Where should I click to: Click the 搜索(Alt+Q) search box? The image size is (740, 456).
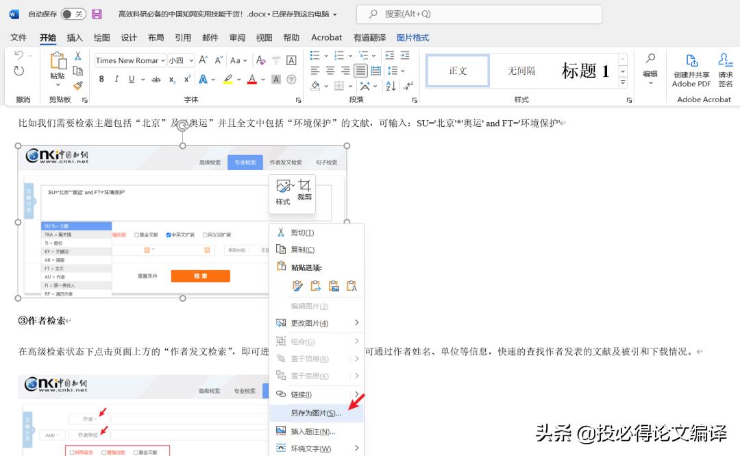[x=478, y=14]
